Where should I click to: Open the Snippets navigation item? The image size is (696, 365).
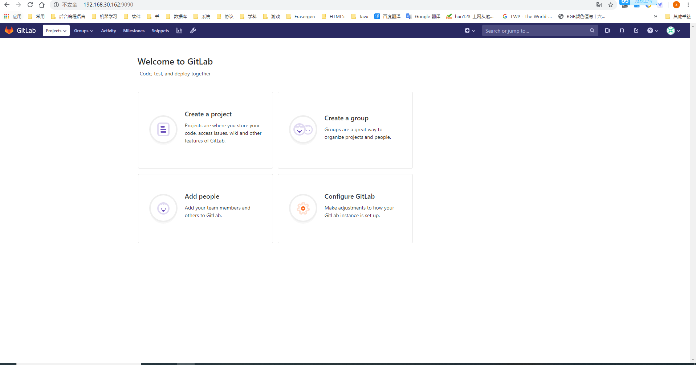tap(160, 30)
